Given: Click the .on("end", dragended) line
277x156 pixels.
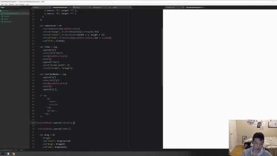Looking at the screenshot, I should 55,147.
